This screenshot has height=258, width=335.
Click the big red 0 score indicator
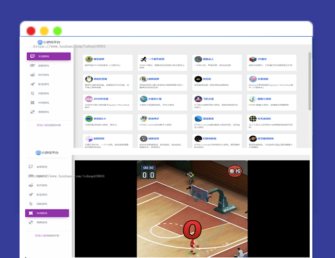click(x=192, y=230)
